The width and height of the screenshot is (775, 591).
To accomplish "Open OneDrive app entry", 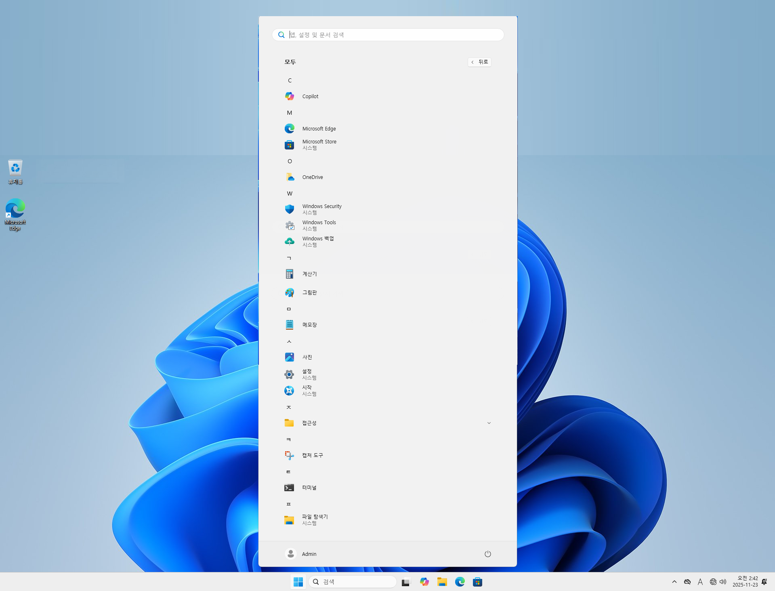I will (388, 177).
